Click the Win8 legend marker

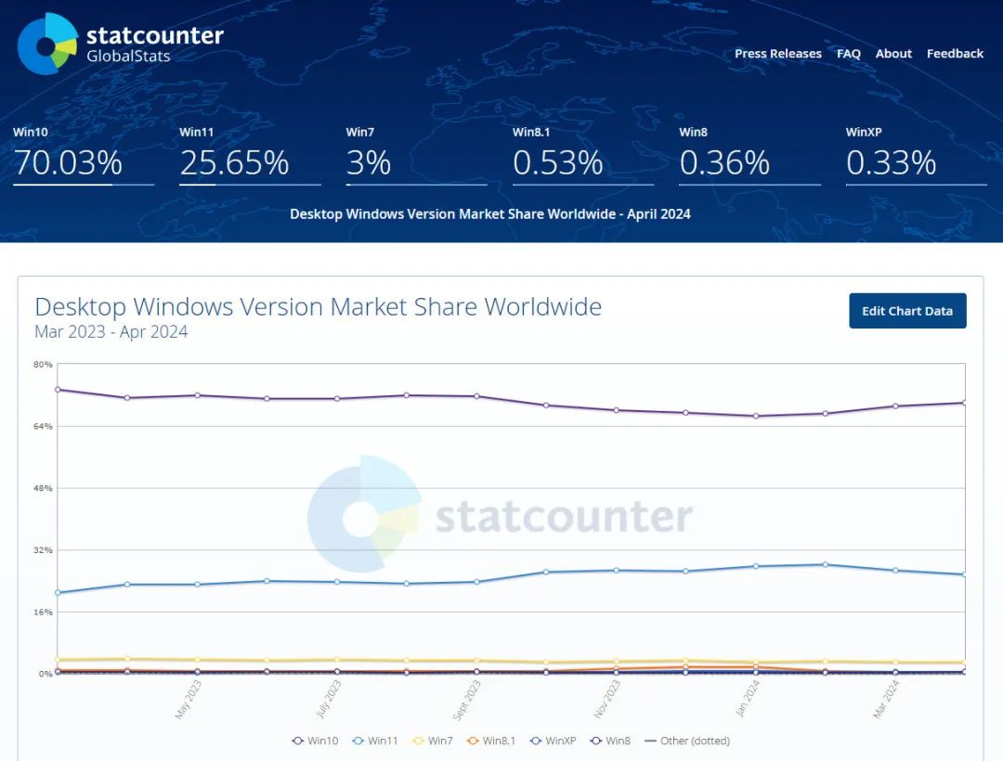point(594,741)
